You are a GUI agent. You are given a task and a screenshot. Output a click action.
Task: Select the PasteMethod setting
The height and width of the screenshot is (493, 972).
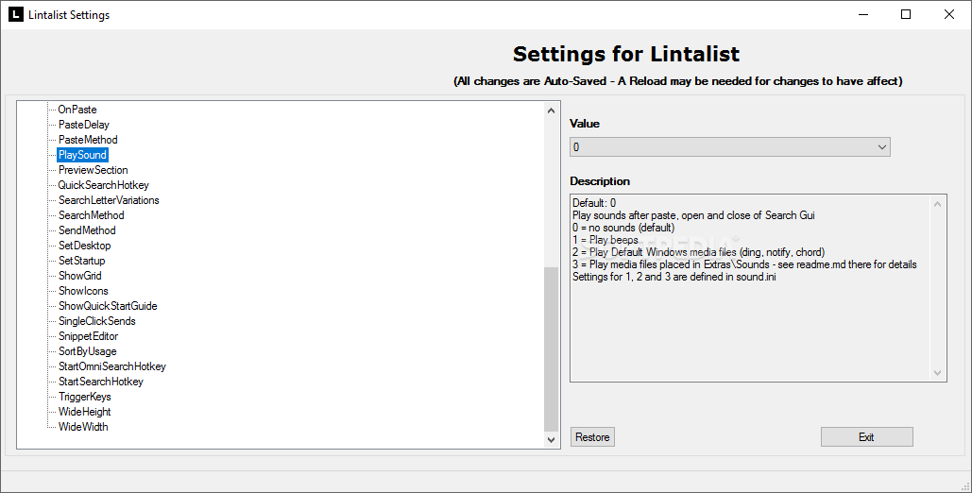88,140
